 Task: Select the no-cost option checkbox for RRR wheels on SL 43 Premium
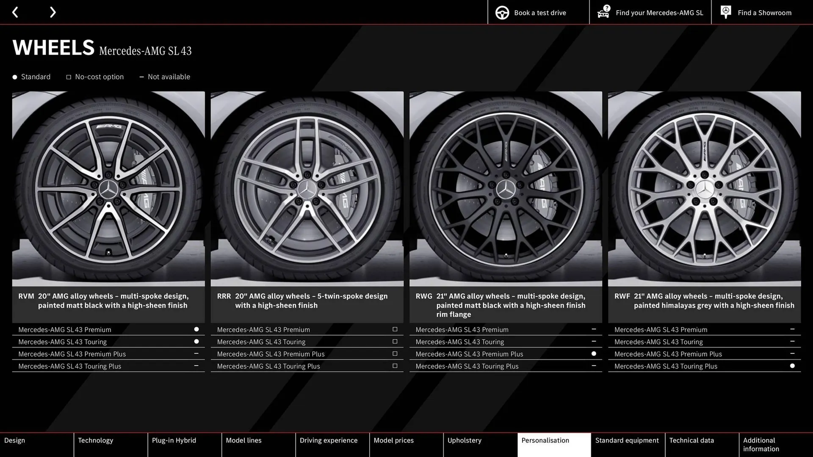(394, 329)
